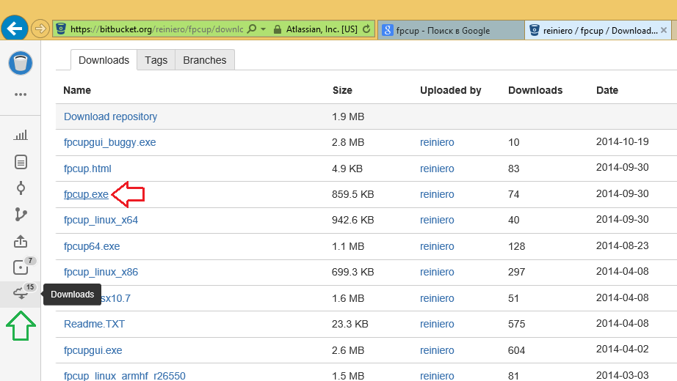Switch to the Tags tab

[x=156, y=60]
